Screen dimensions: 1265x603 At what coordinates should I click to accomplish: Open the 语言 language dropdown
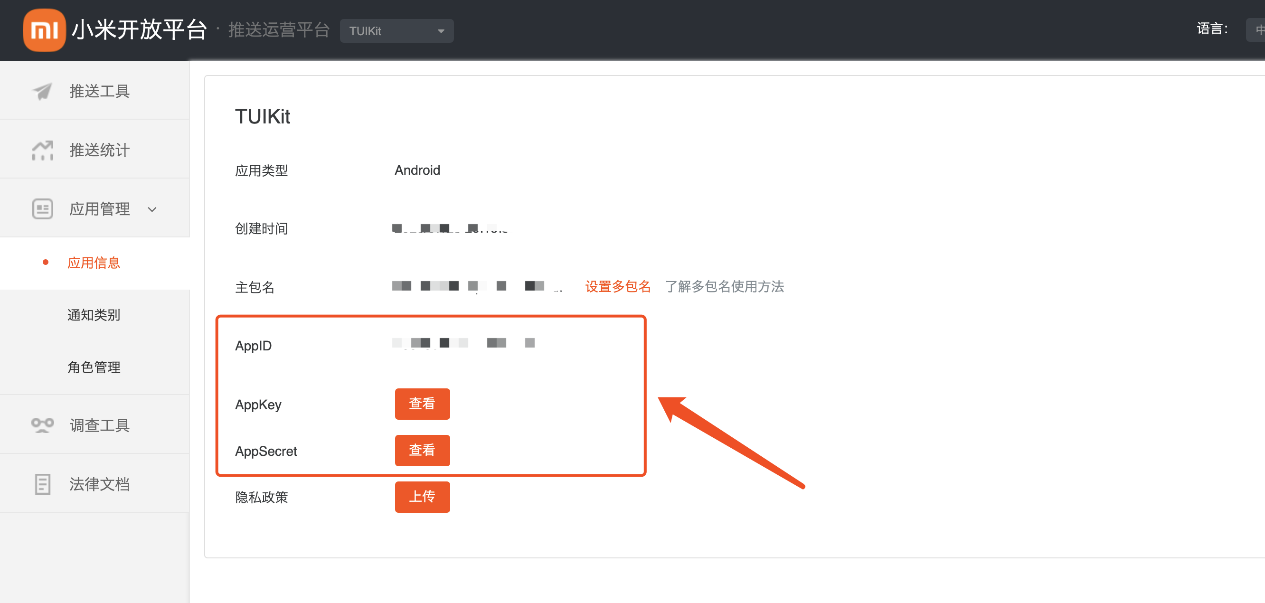(1256, 30)
